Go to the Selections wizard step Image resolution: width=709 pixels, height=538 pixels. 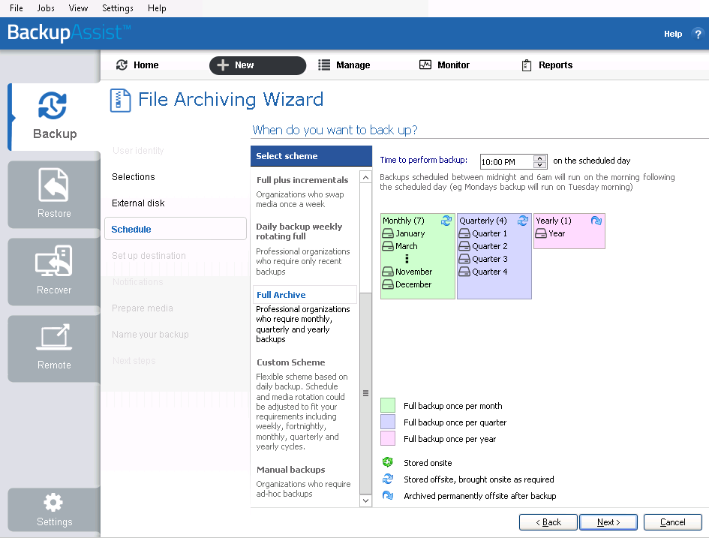134,177
